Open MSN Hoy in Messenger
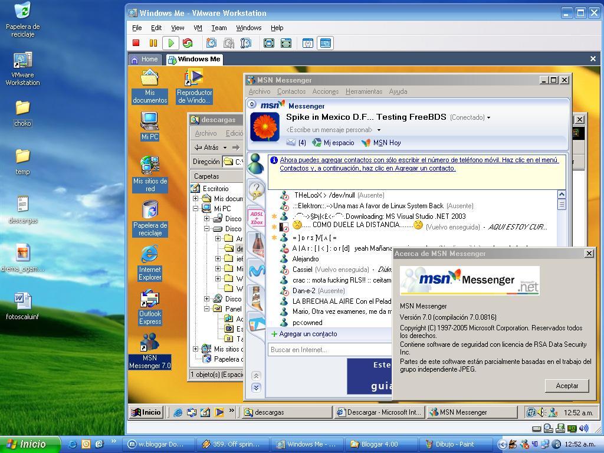The width and height of the screenshot is (604, 453). 382,143
